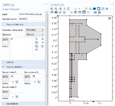This screenshot has width=115, height=106.
Task: Select the solid blue domain selection icon
Action: point(94,9)
